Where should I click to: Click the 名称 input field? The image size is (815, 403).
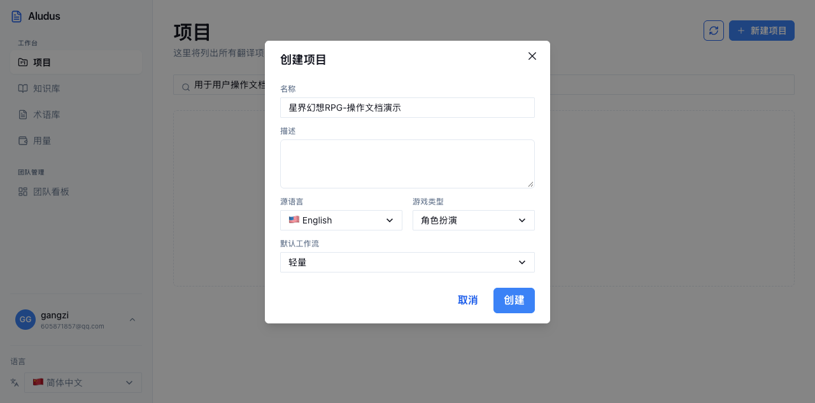pyautogui.click(x=407, y=108)
